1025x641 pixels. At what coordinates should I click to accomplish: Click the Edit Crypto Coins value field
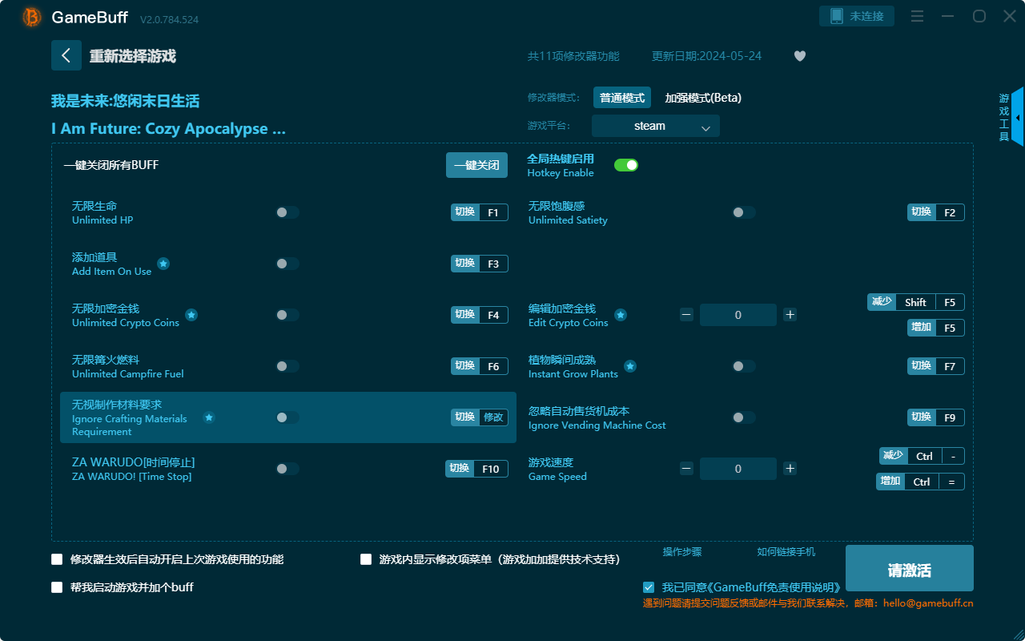(x=738, y=315)
